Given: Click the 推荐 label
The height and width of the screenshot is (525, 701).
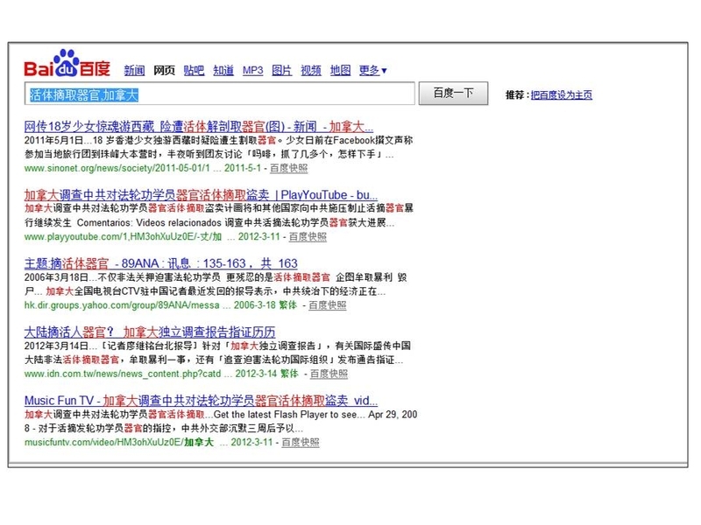Looking at the screenshot, I should tap(517, 94).
